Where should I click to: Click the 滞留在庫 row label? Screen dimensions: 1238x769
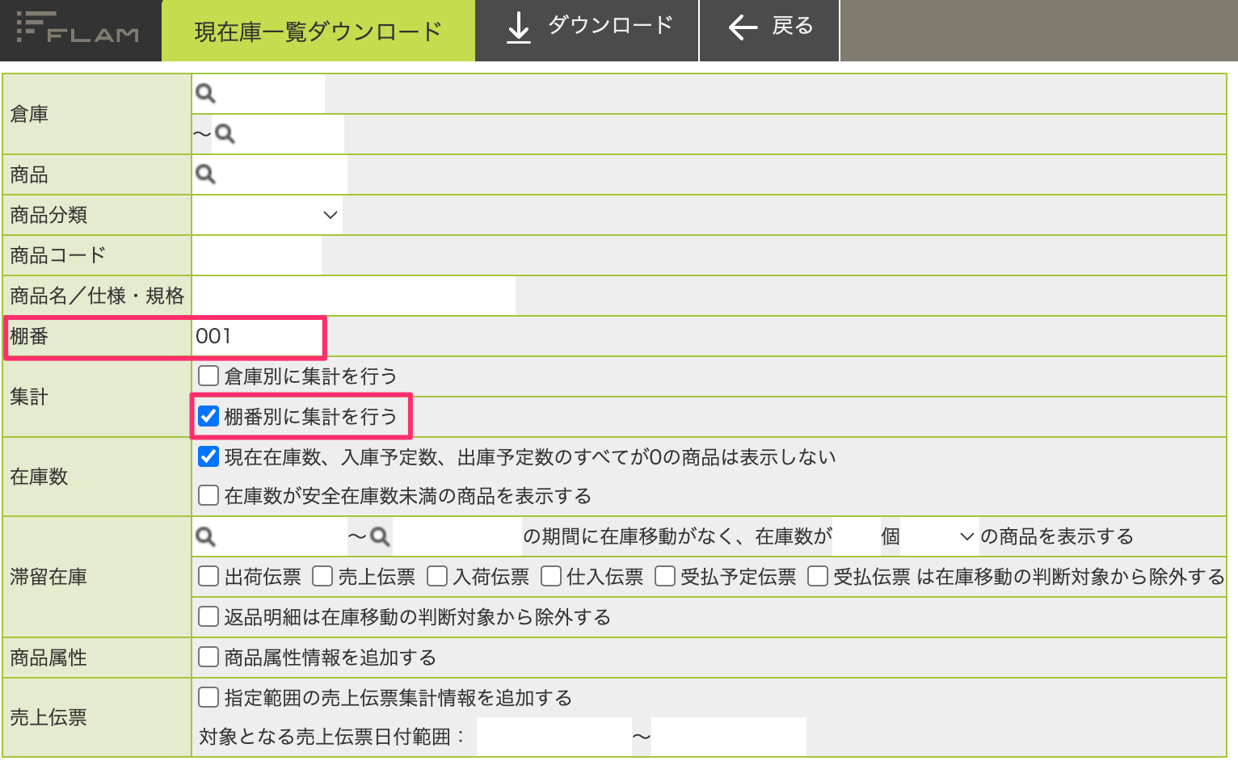click(48, 577)
